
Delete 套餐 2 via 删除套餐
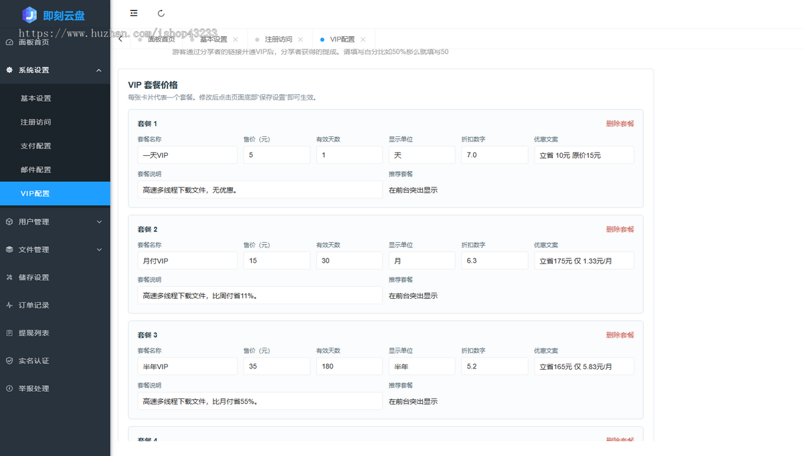click(x=620, y=229)
